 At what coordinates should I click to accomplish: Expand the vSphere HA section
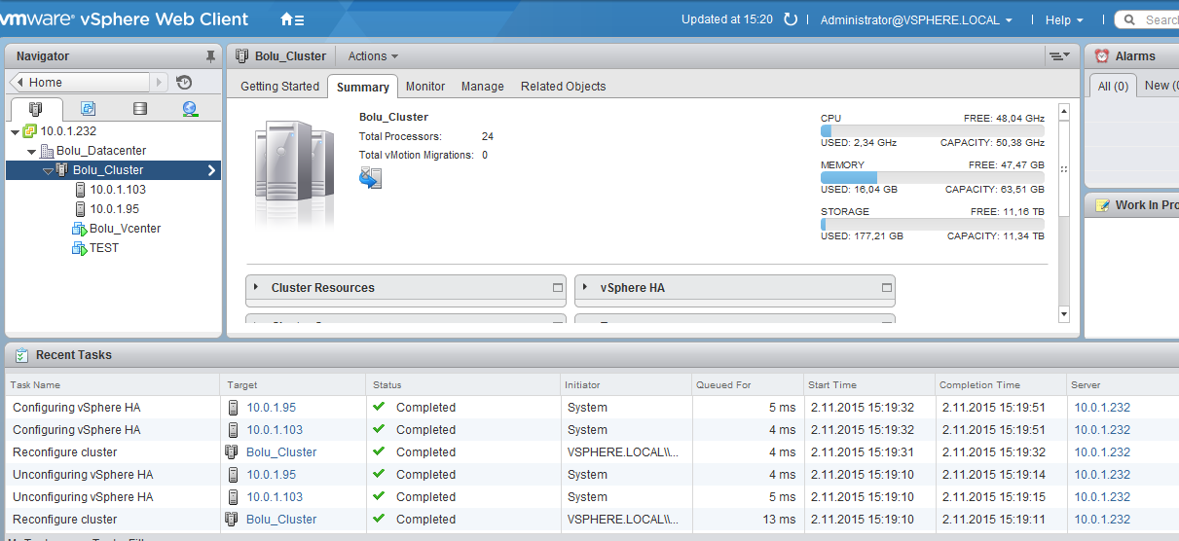pos(585,288)
